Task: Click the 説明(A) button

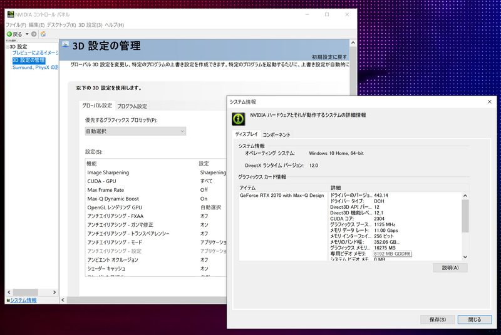Action: coord(450,267)
